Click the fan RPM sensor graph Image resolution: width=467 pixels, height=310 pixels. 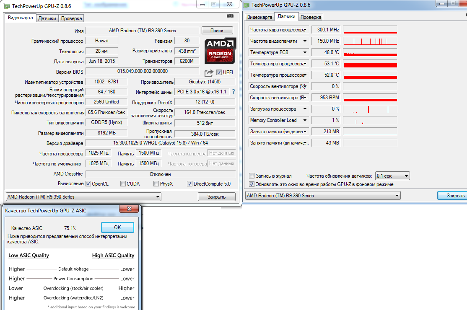click(x=370, y=98)
